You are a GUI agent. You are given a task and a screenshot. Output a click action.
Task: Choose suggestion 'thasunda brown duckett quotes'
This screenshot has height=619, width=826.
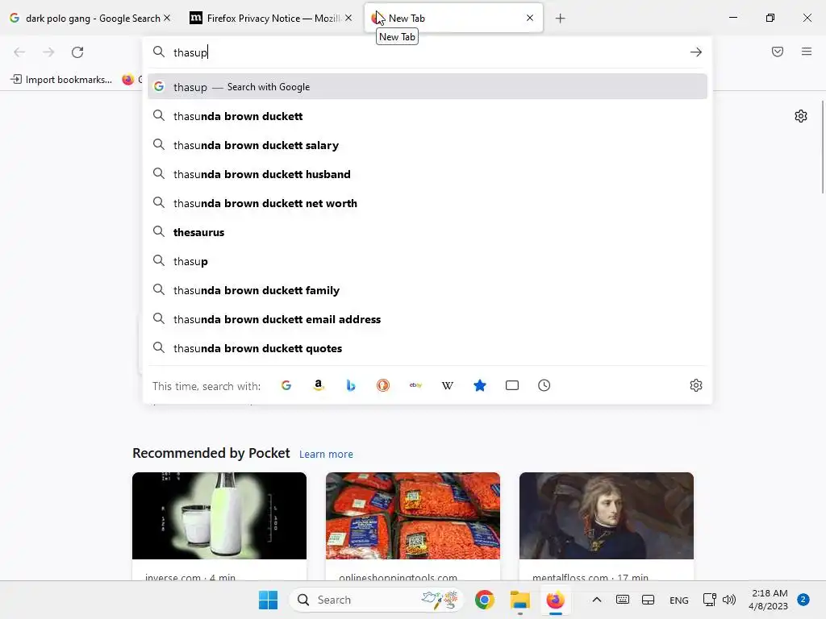428,348
